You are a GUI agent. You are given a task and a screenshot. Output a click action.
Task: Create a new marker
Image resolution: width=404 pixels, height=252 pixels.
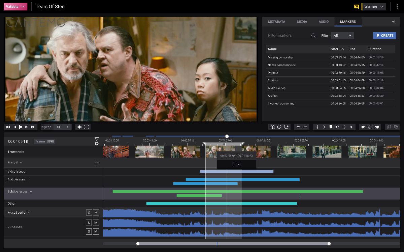click(x=384, y=35)
